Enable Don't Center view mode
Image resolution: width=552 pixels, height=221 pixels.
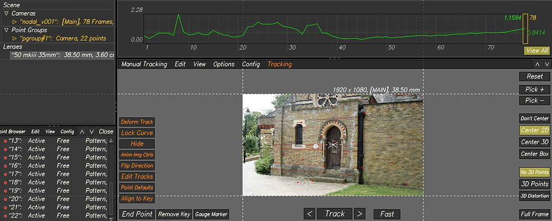coord(535,118)
